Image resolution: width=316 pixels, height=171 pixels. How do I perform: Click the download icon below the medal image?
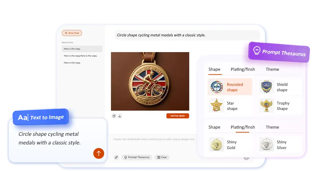(x=120, y=116)
